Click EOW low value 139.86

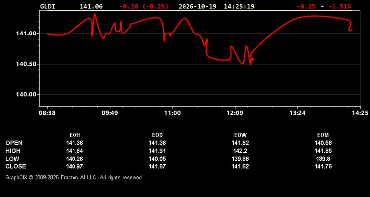click(x=240, y=159)
